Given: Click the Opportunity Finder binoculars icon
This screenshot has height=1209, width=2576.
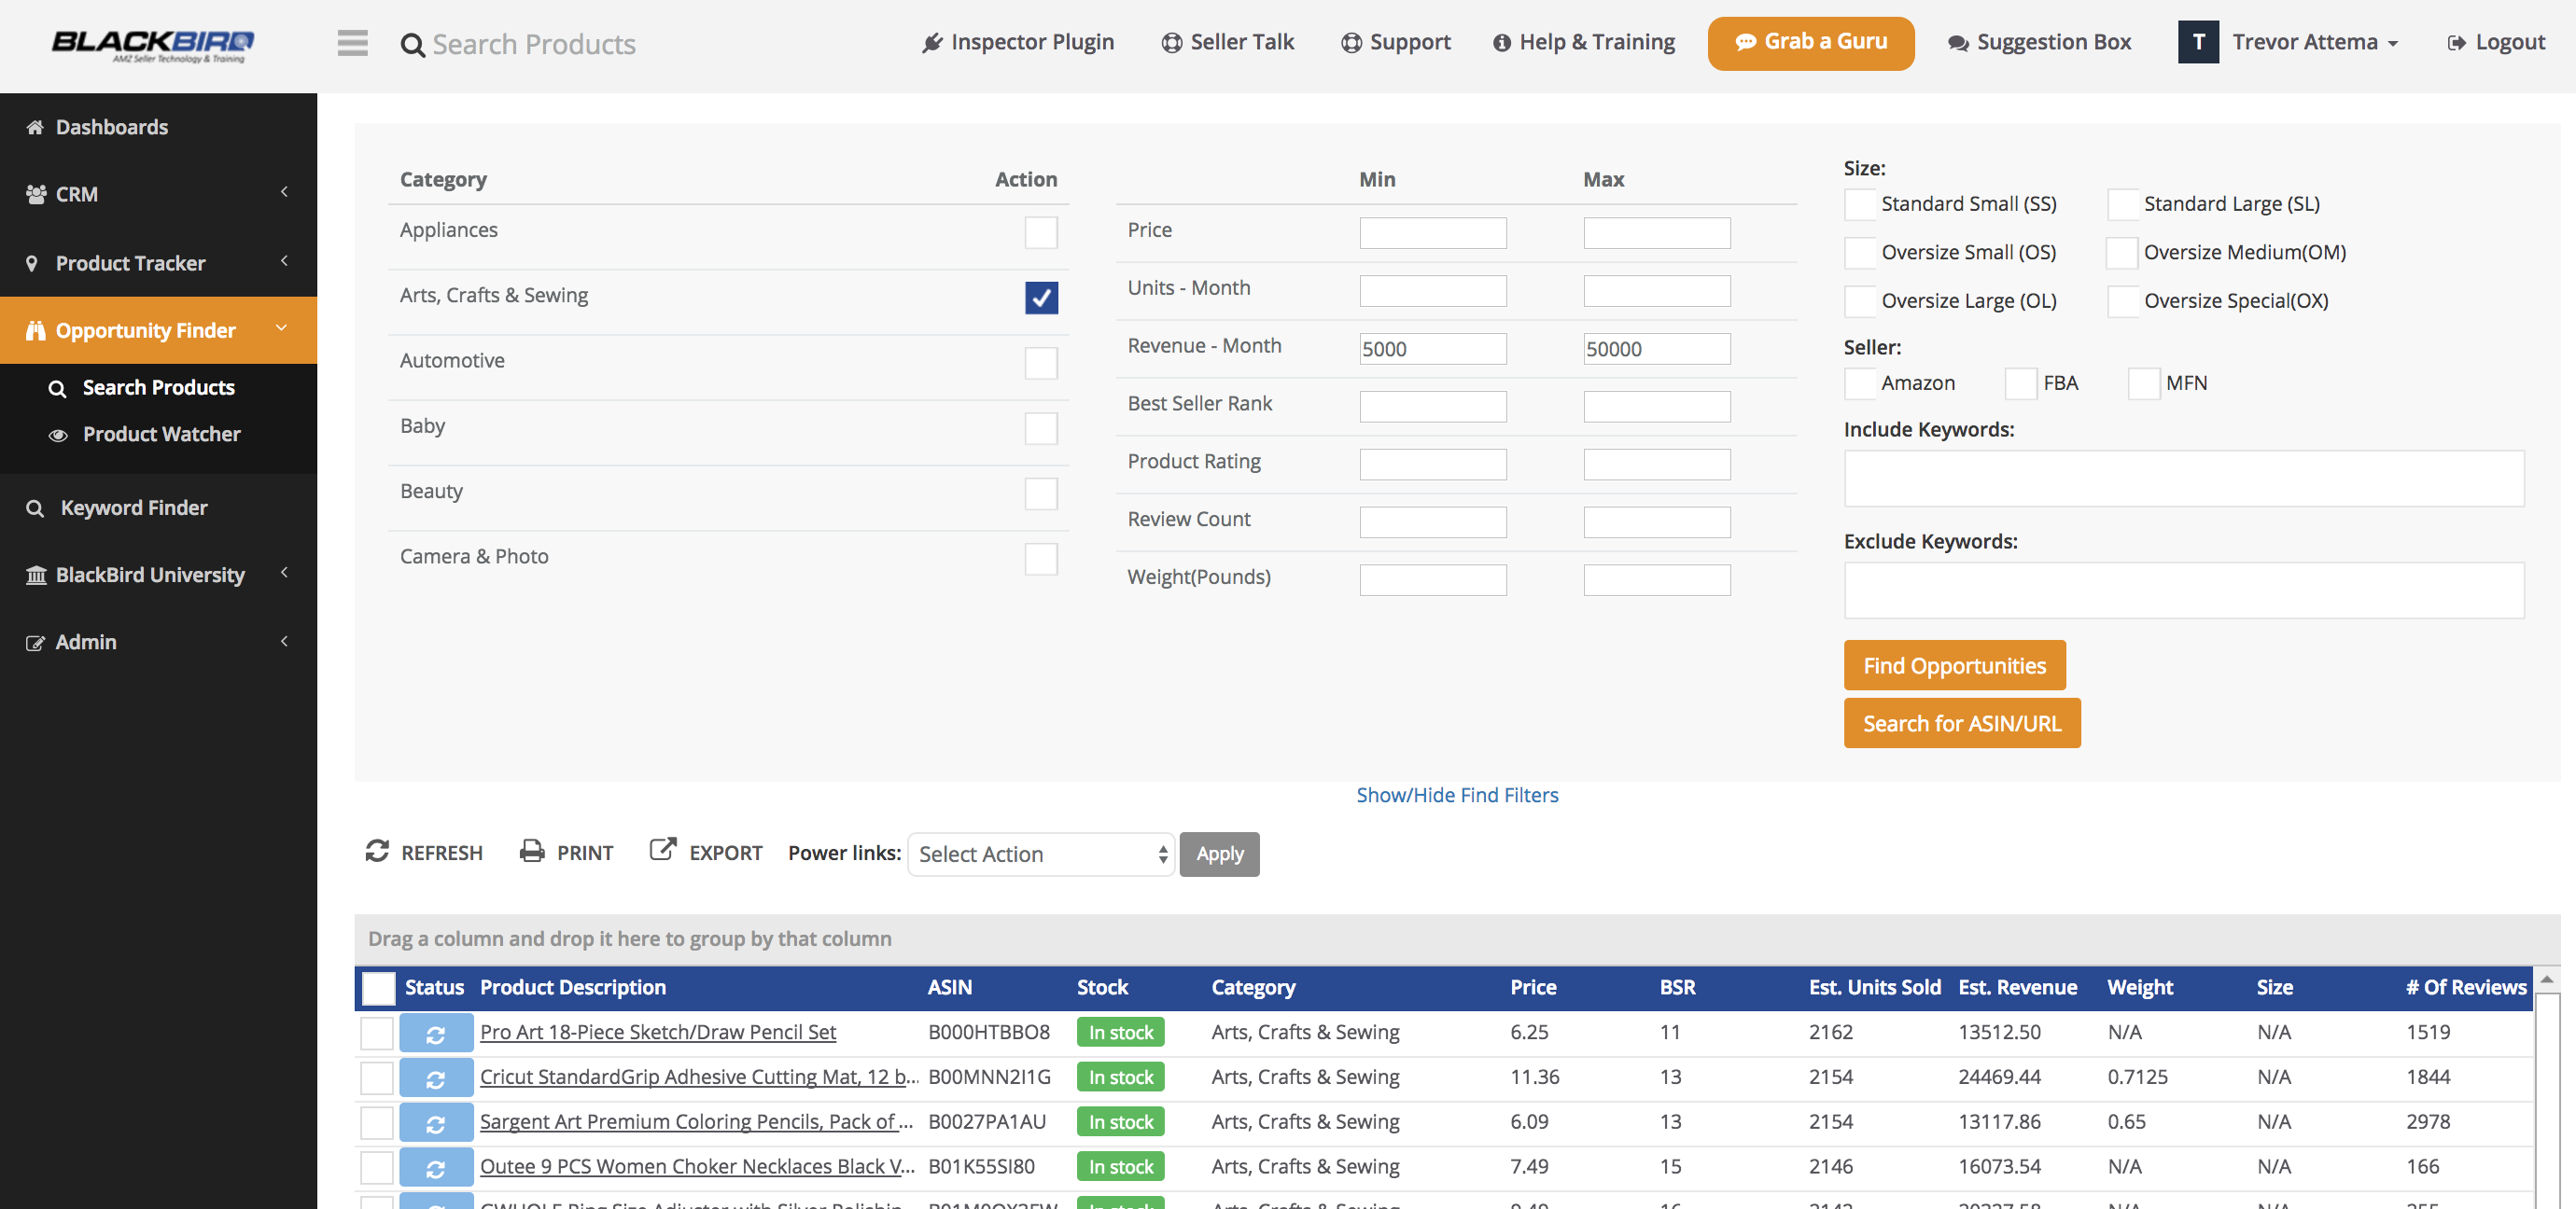Looking at the screenshot, I should click(x=36, y=331).
